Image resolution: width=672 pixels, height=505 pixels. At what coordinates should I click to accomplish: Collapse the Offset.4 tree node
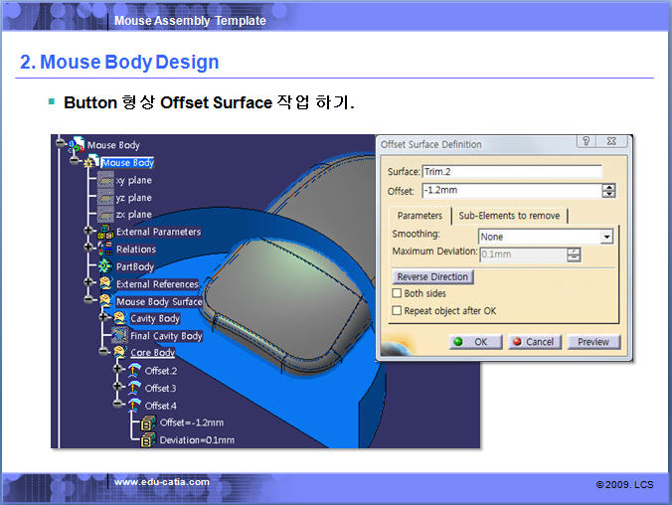point(118,405)
